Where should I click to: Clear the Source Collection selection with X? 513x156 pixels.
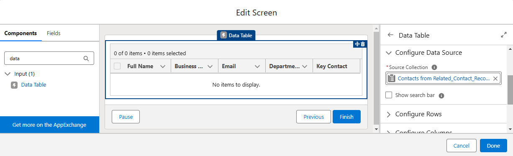pos(495,78)
